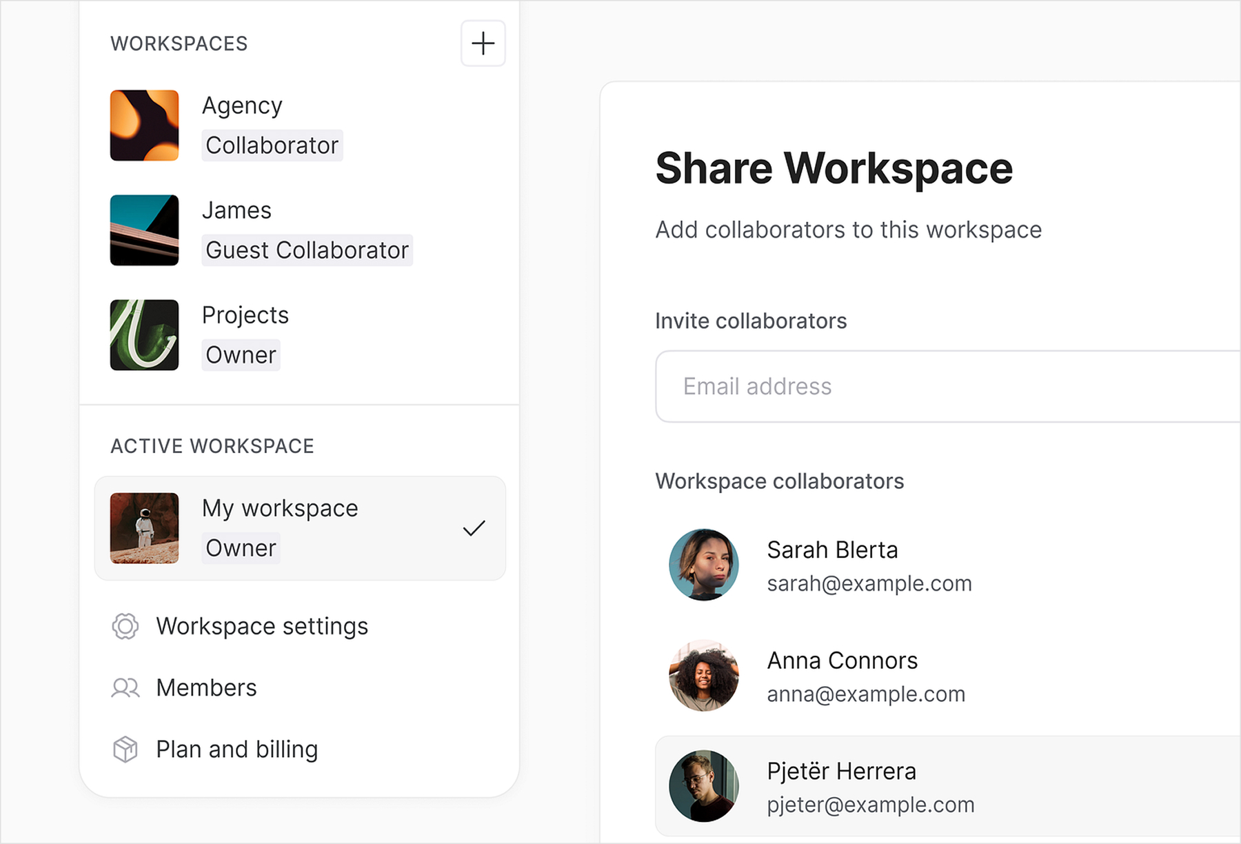
Task: Open the Agency workspace thumbnail
Action: pyautogui.click(x=144, y=125)
